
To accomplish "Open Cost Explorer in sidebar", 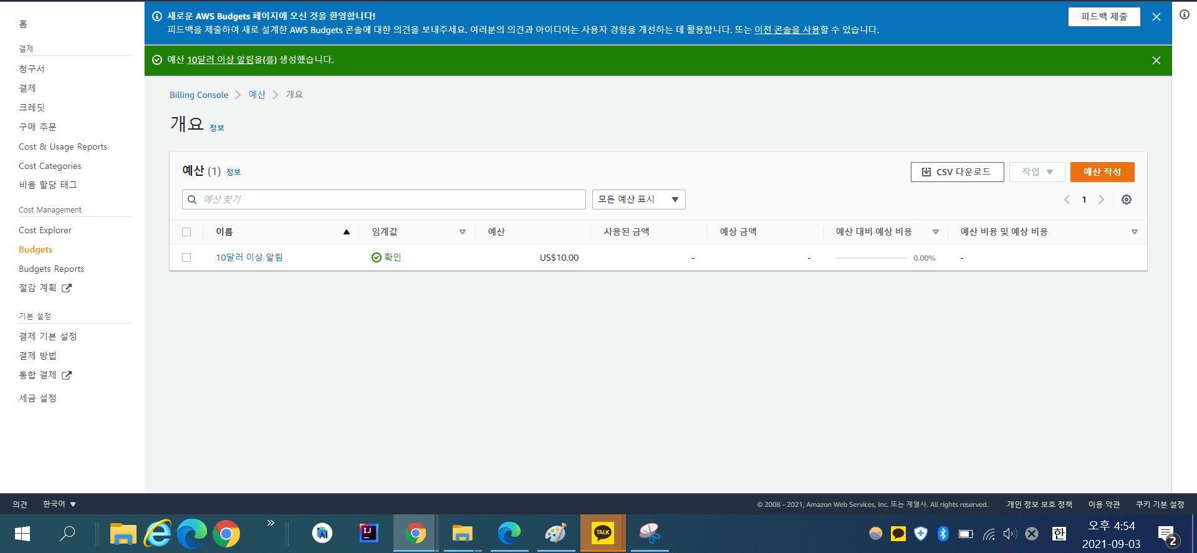I will 45,230.
